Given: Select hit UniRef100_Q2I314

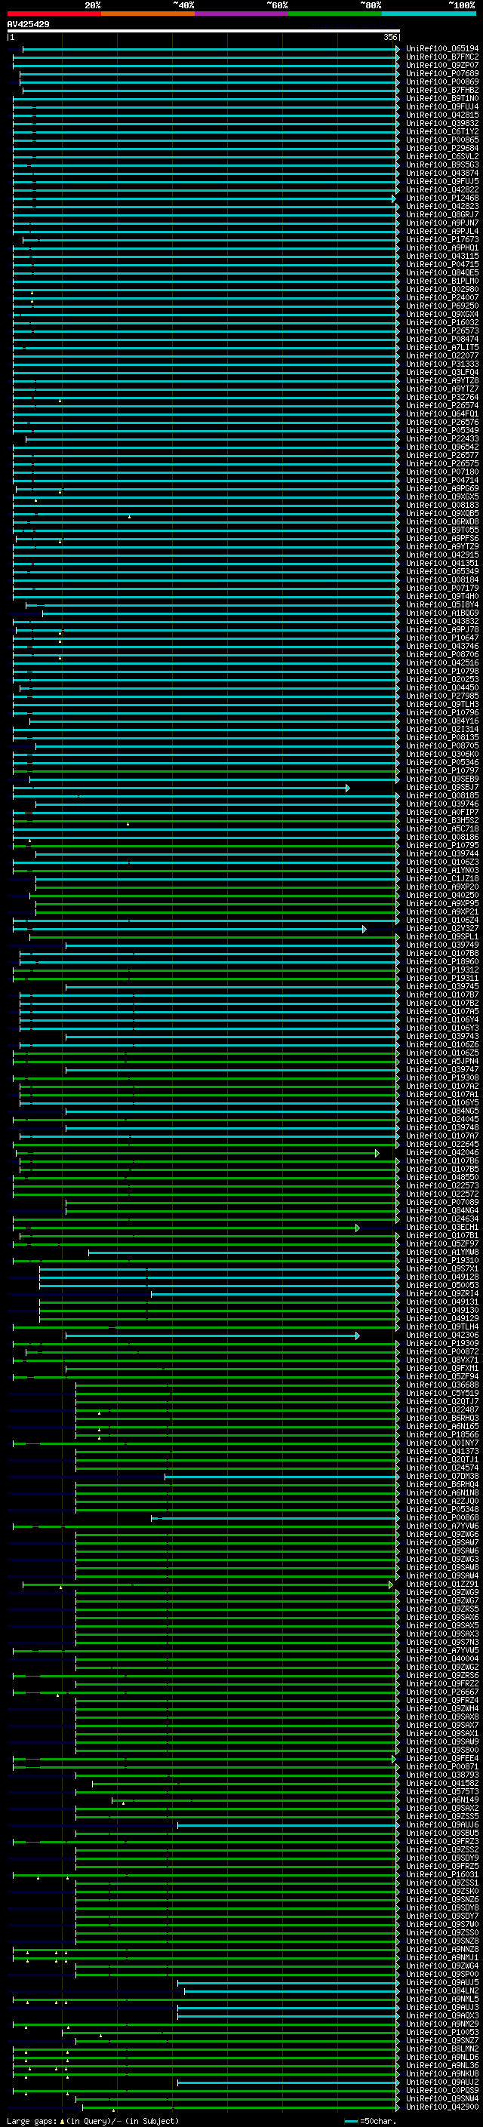Looking at the screenshot, I should (442, 729).
